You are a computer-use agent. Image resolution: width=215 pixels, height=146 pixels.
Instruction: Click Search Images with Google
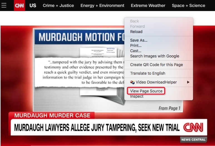point(154,56)
